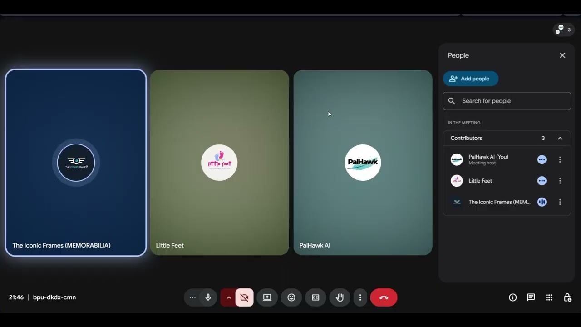581x327 pixels.
Task: Toggle closed captions
Action: (x=315, y=297)
